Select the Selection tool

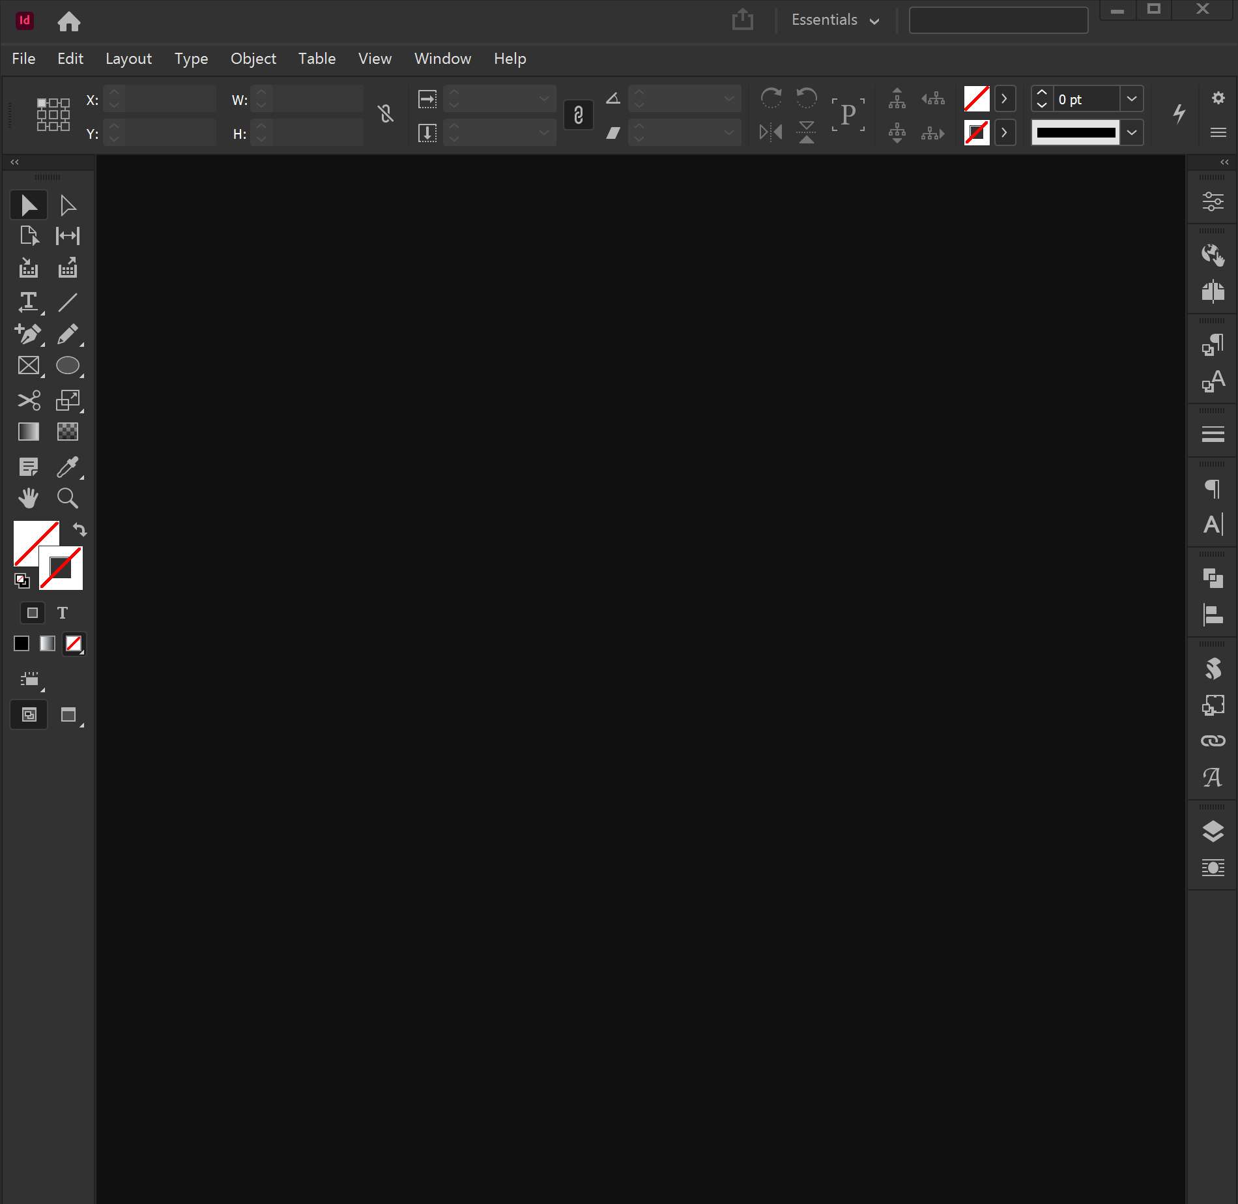click(x=29, y=205)
